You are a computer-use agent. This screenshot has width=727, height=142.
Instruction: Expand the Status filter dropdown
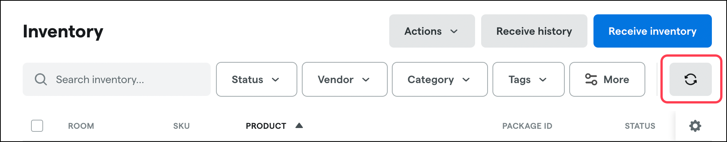pyautogui.click(x=256, y=79)
